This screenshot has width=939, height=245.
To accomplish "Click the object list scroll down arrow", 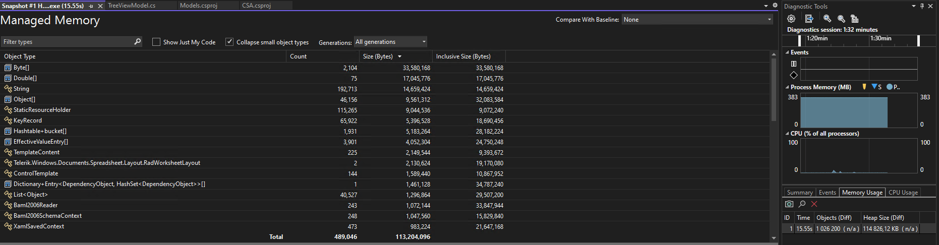I will tap(774, 238).
